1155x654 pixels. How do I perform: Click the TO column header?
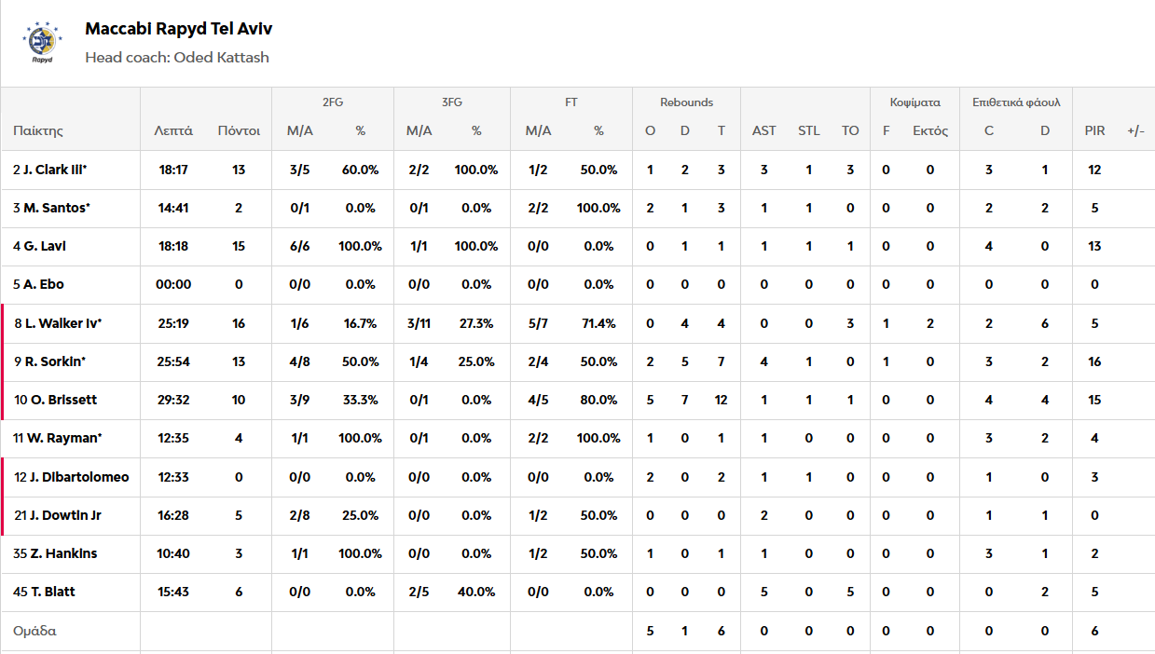point(850,130)
